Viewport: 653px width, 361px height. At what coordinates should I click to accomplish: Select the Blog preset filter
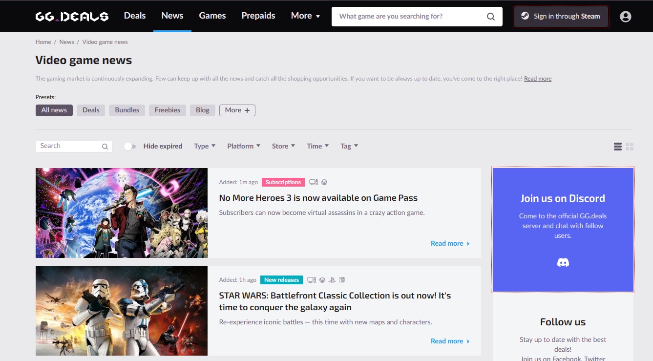point(203,110)
